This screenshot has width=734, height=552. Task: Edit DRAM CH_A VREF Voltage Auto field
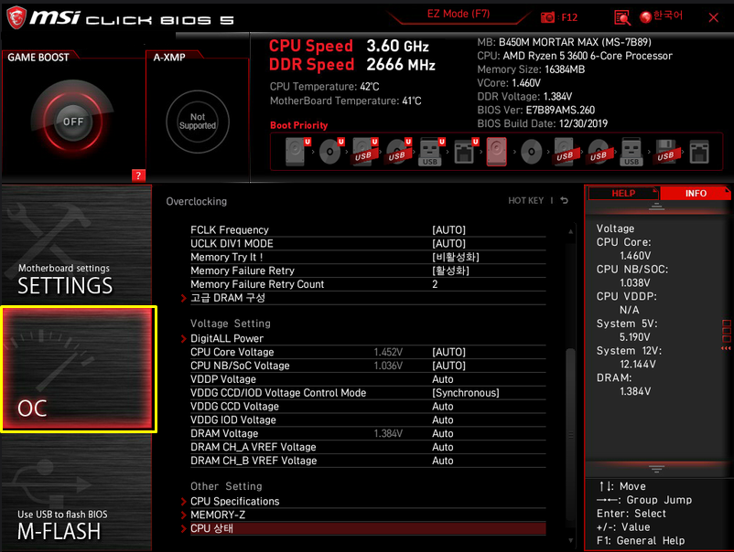tap(442, 447)
